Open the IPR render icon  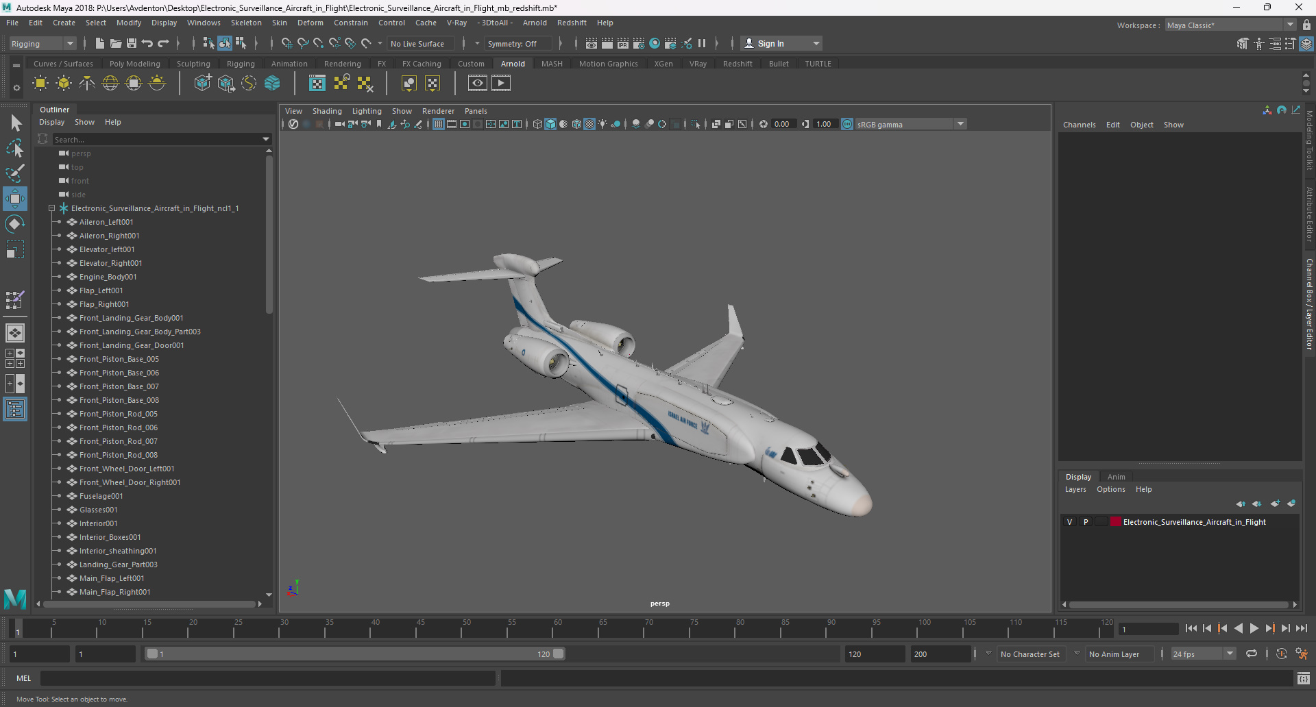pos(623,43)
